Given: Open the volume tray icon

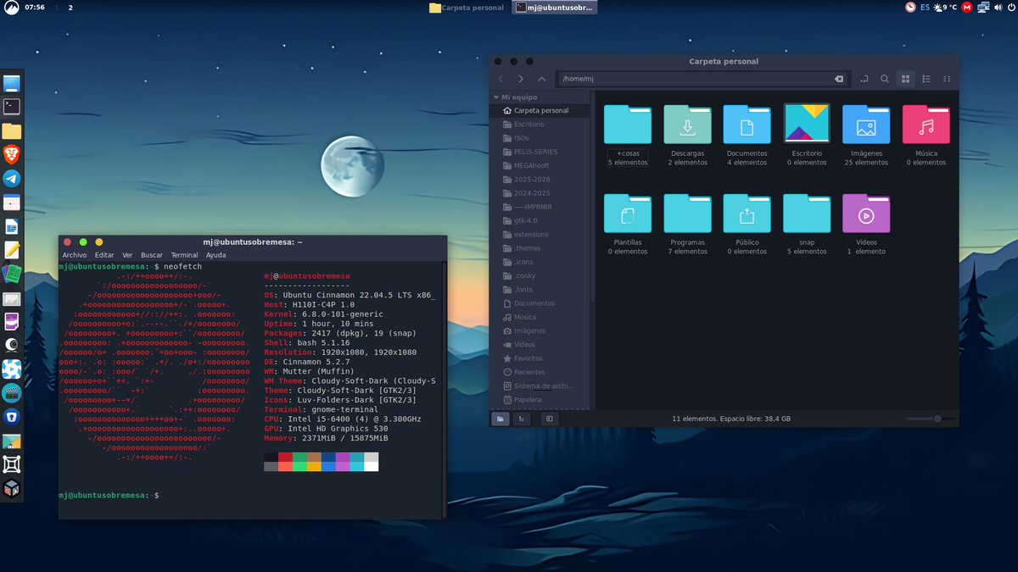Looking at the screenshot, I should tap(999, 8).
